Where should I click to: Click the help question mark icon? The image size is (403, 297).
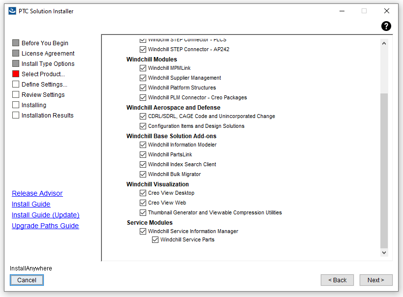(x=386, y=26)
